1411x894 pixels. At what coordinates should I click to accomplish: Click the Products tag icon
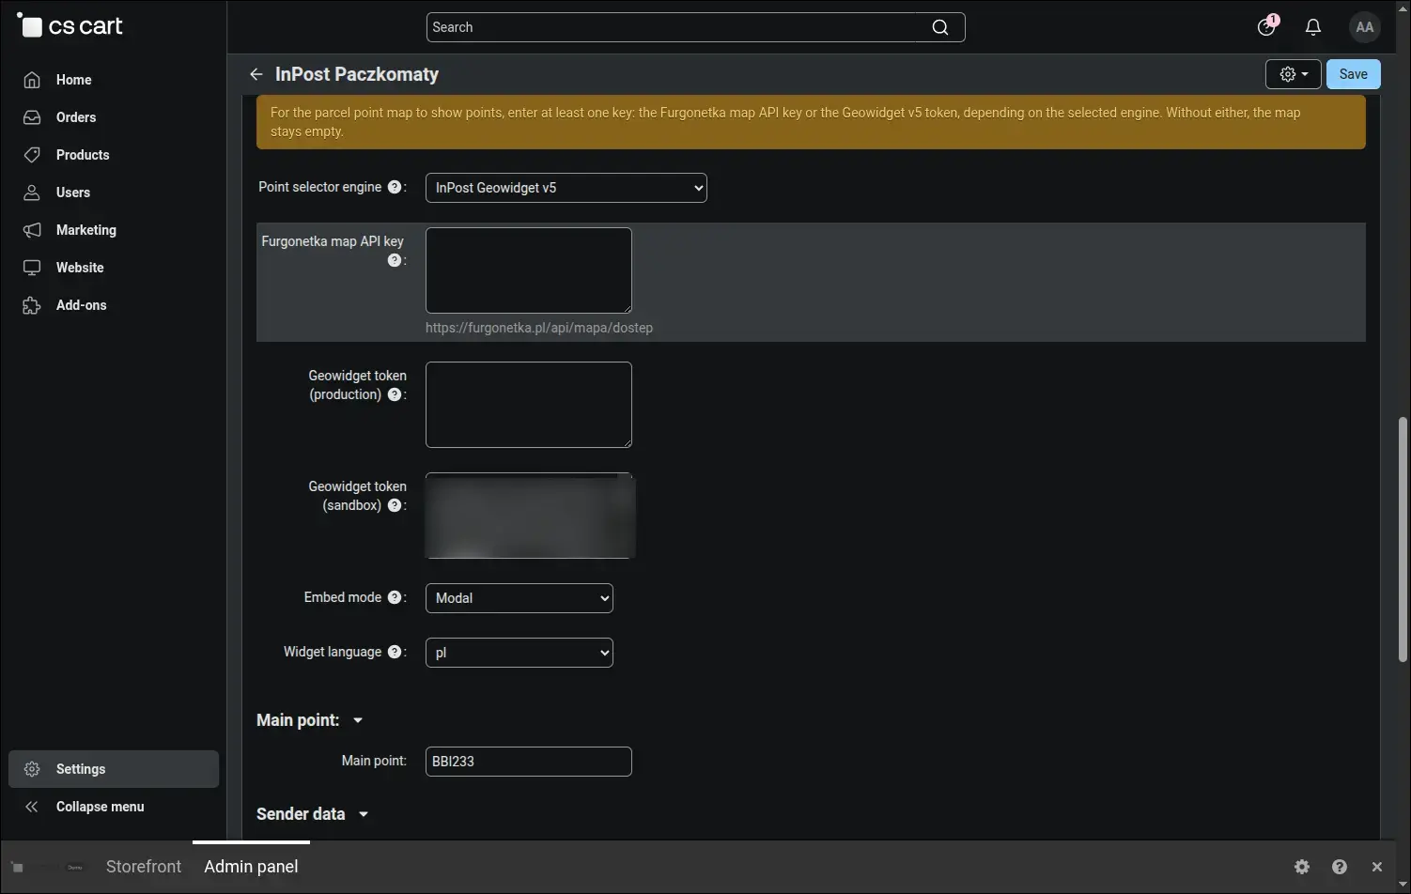[x=32, y=155]
